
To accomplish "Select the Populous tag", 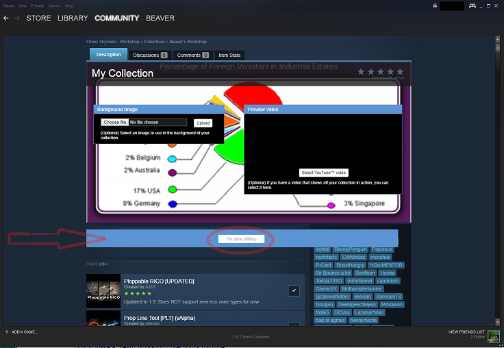I will [382, 249].
